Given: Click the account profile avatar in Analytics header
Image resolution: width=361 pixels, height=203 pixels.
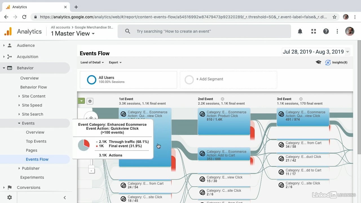Looking at the screenshot, I should (350, 31).
